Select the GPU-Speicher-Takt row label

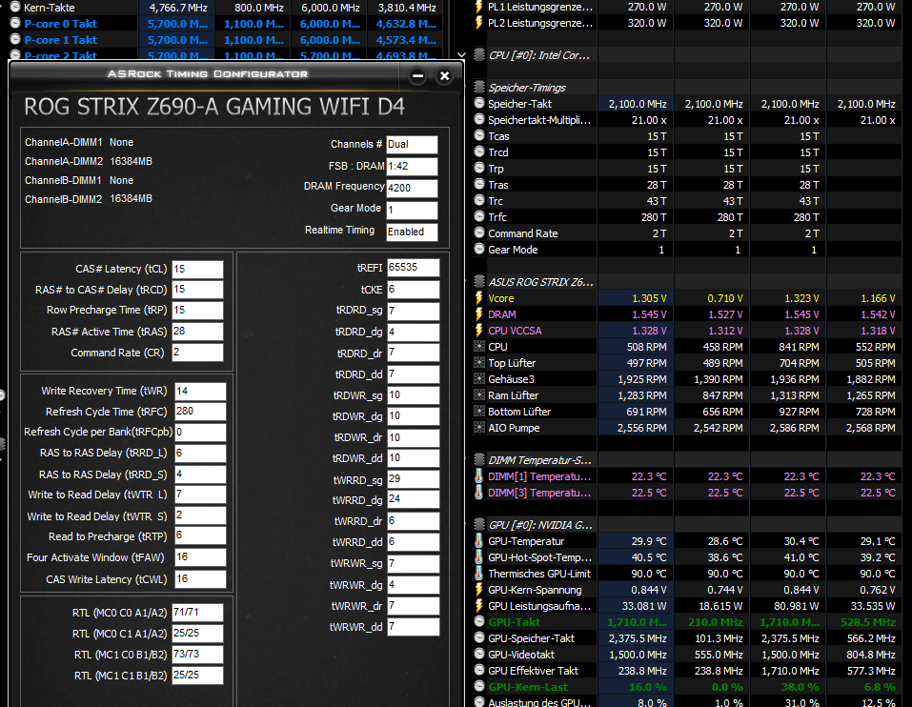point(531,638)
